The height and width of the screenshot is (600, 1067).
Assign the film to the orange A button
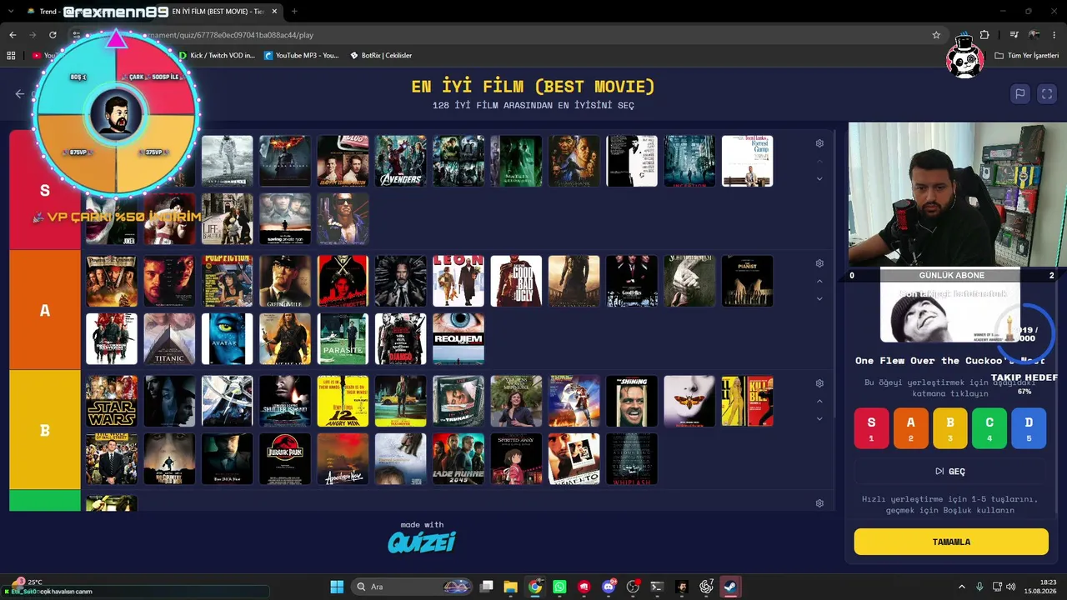[x=911, y=427]
